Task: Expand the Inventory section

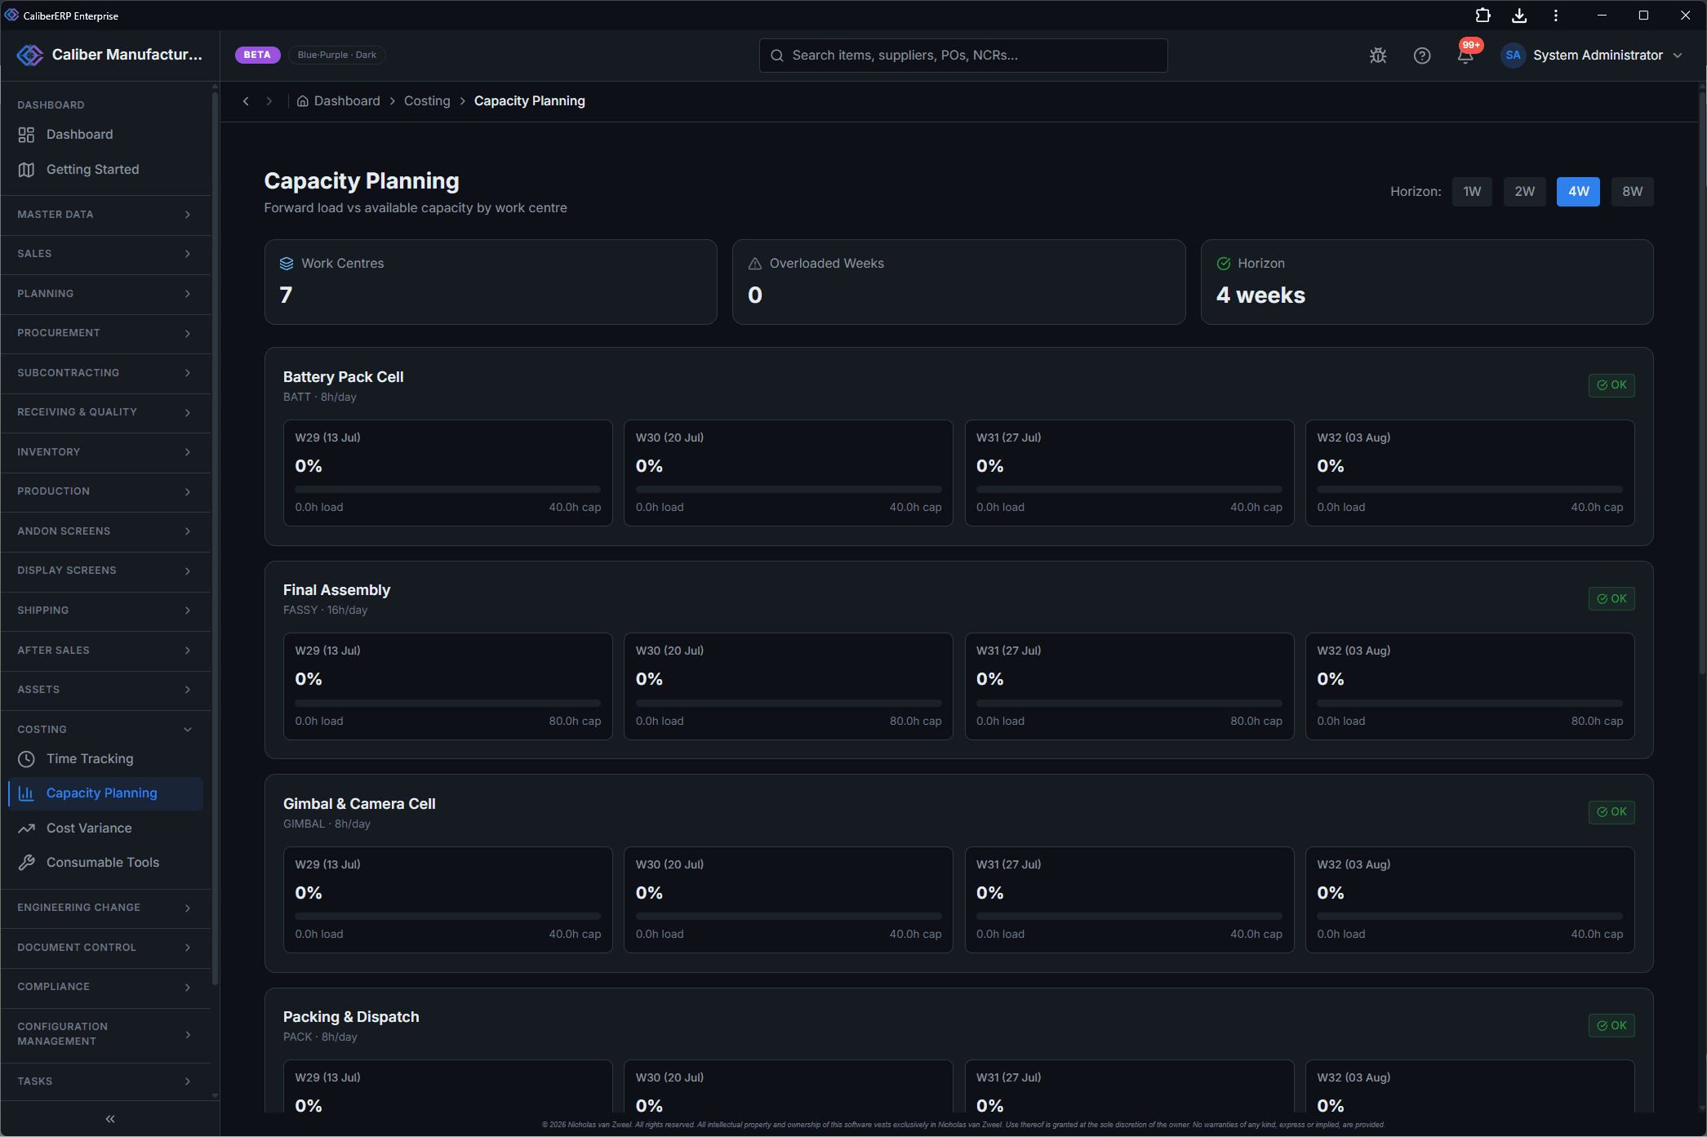Action: pos(105,452)
